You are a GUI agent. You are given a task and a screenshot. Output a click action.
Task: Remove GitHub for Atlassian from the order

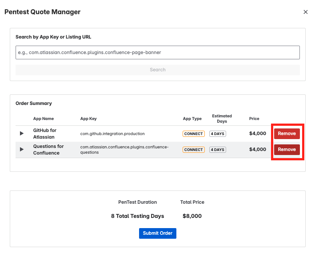click(287, 134)
